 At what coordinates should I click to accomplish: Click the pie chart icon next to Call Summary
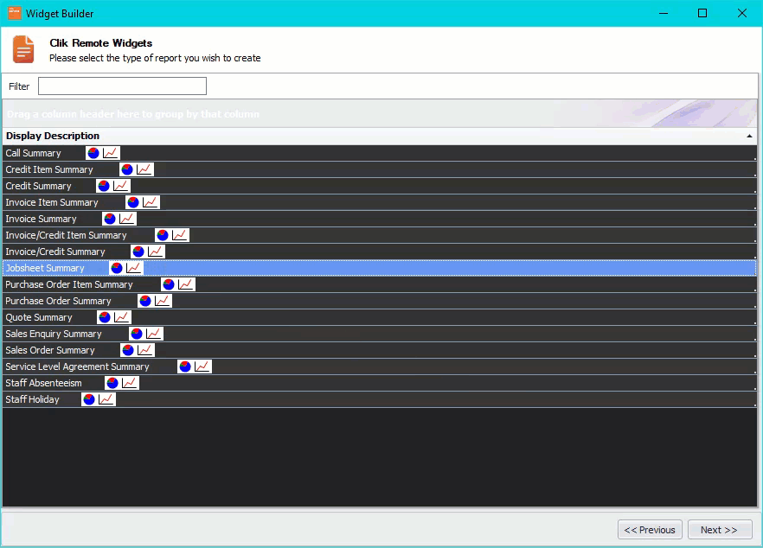[x=93, y=152]
